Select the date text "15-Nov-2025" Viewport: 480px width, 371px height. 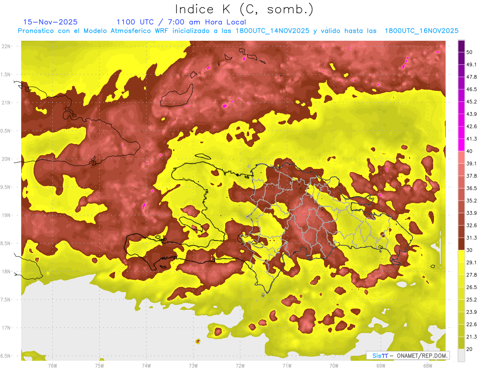pos(50,22)
